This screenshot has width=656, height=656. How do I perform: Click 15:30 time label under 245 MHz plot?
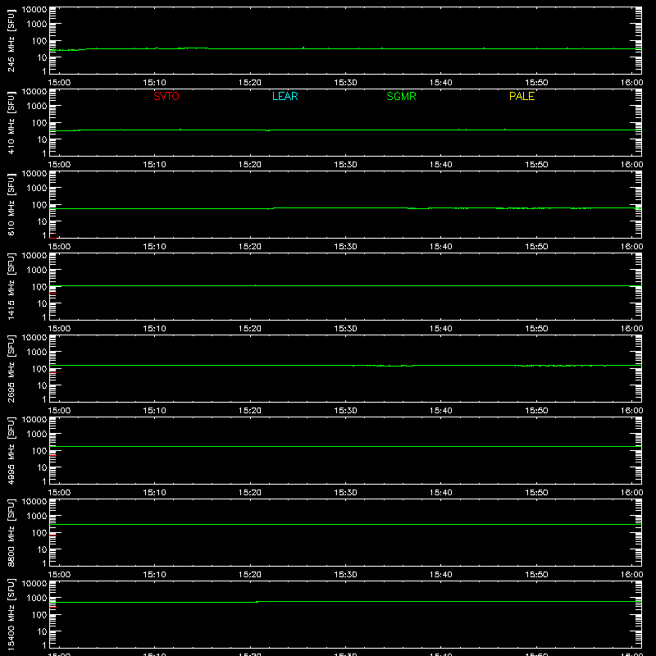[345, 83]
